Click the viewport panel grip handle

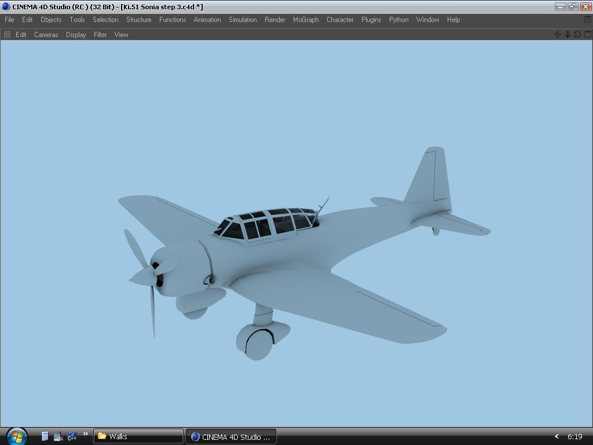point(7,35)
